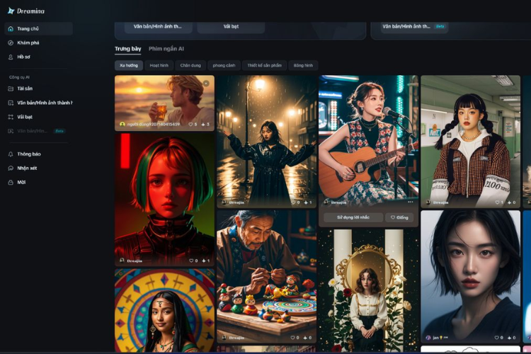Switch to the Trưng bày tab
This screenshot has height=354, width=531.
127,49
